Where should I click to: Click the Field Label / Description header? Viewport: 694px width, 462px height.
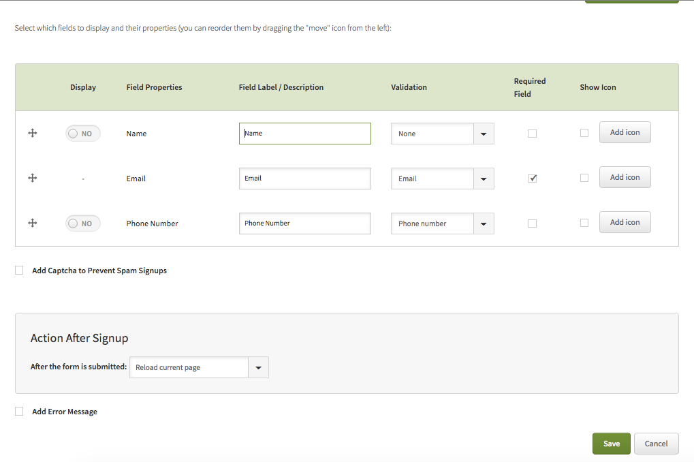(281, 87)
